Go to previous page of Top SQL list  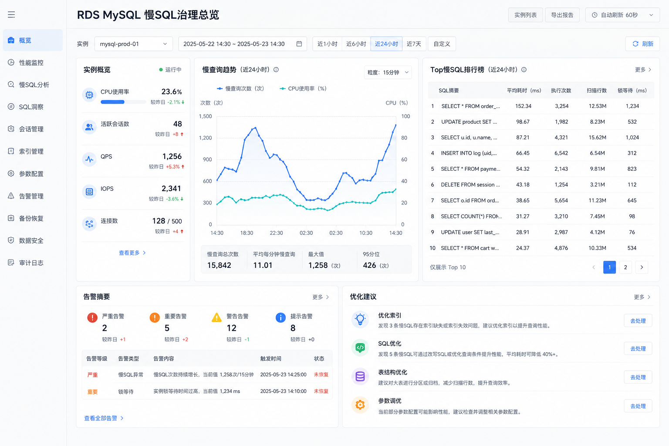[x=593, y=267]
